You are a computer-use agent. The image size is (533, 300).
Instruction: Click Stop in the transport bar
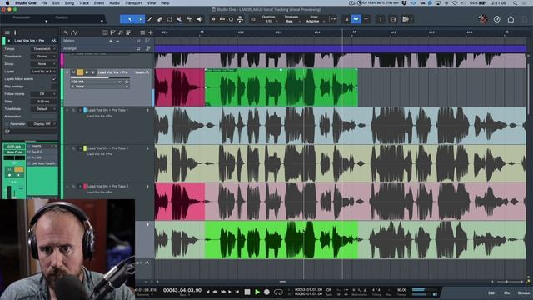247,292
